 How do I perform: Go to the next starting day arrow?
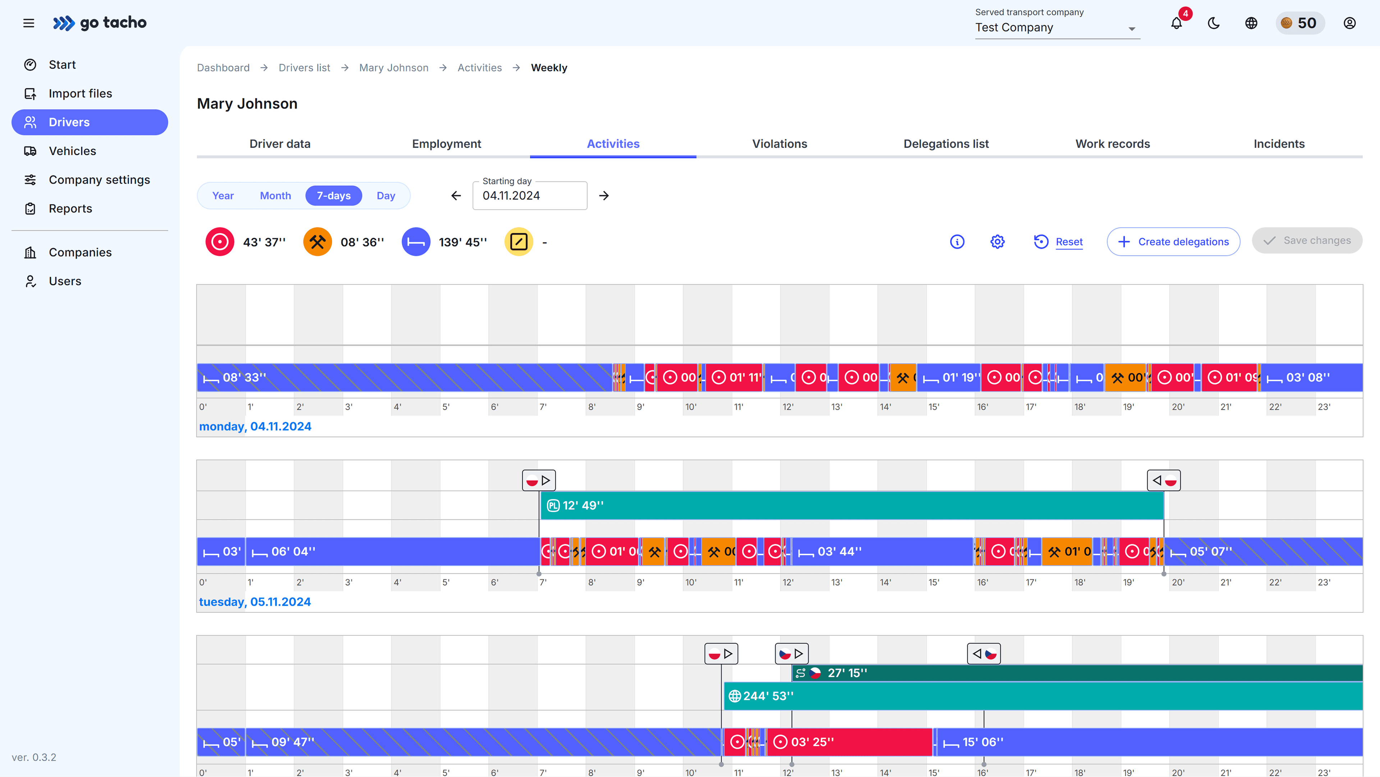604,196
